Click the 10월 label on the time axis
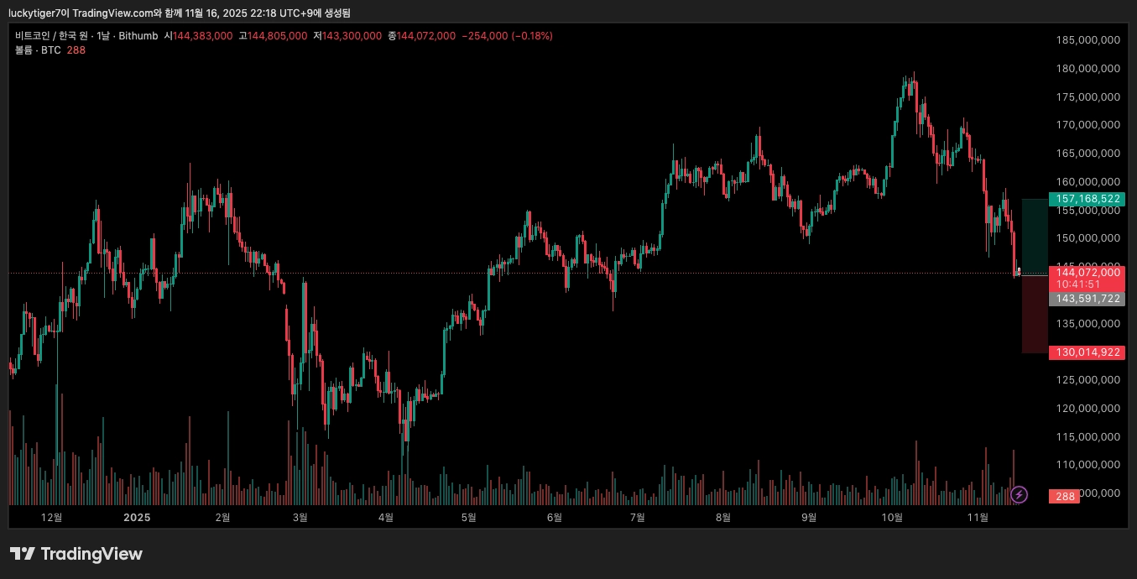The height and width of the screenshot is (579, 1137). coord(893,517)
